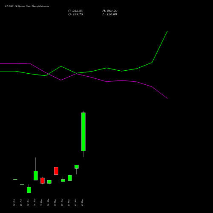Select the tall green candle for 13 Mar
Image resolution: width=213 pixels, height=213 pixels.
[x=83, y=132]
